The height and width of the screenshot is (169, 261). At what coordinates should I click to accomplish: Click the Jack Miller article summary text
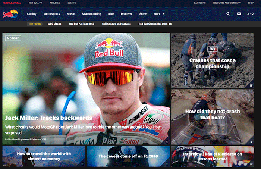82,130
